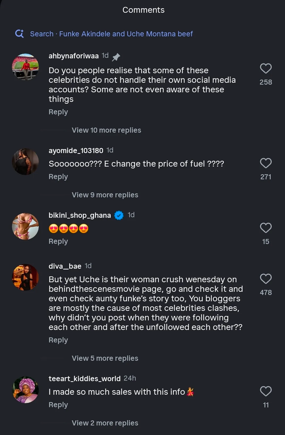Like bikini_shop_ghana's emoji comment
Viewport: 285px width, 435px height.
(x=266, y=228)
